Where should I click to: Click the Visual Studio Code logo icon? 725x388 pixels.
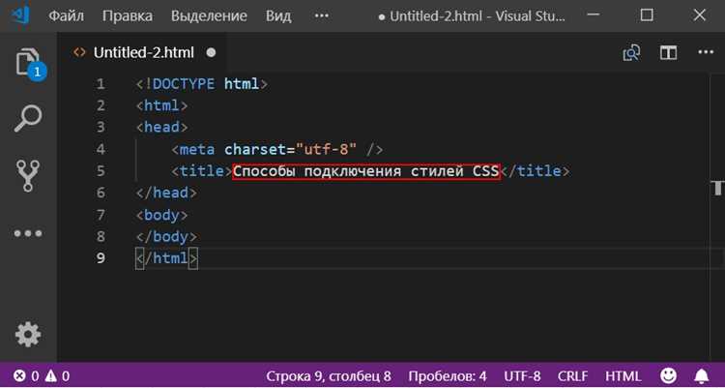(20, 15)
